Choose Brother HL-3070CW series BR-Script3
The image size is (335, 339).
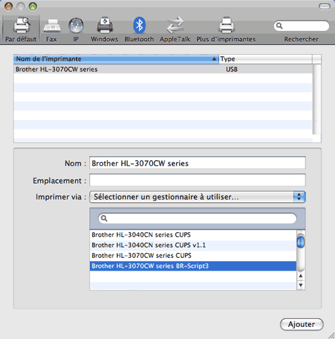(193, 266)
